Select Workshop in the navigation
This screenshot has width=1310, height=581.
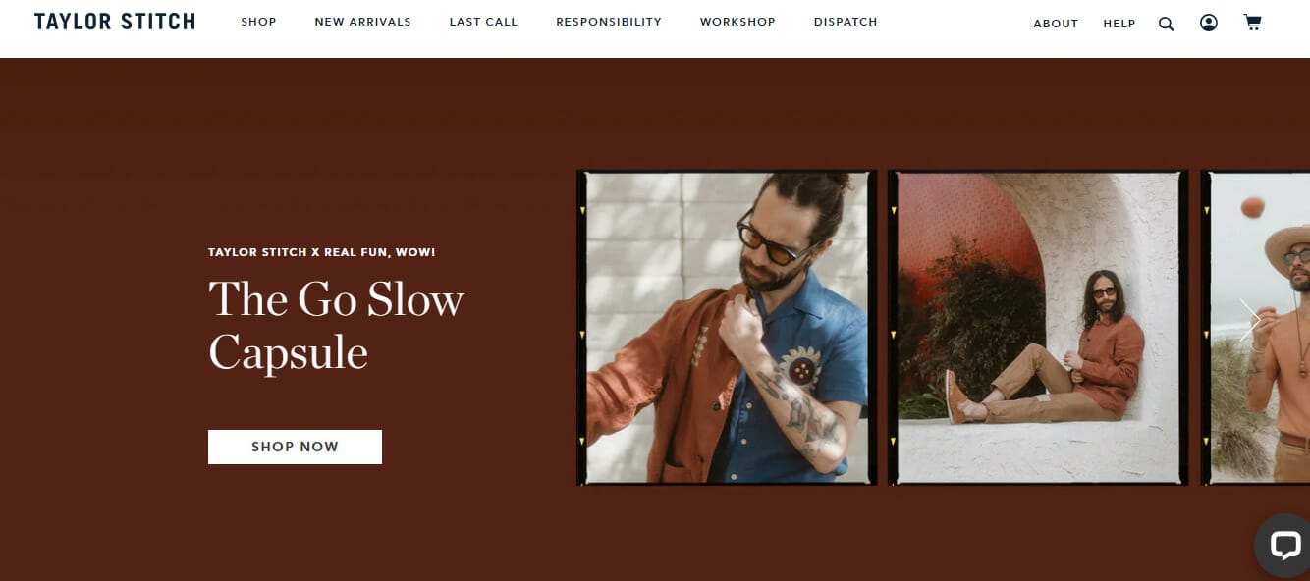(x=737, y=22)
